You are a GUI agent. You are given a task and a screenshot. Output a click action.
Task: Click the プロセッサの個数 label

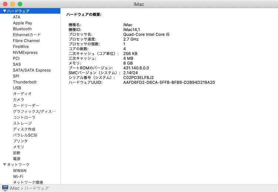pos(84,44)
